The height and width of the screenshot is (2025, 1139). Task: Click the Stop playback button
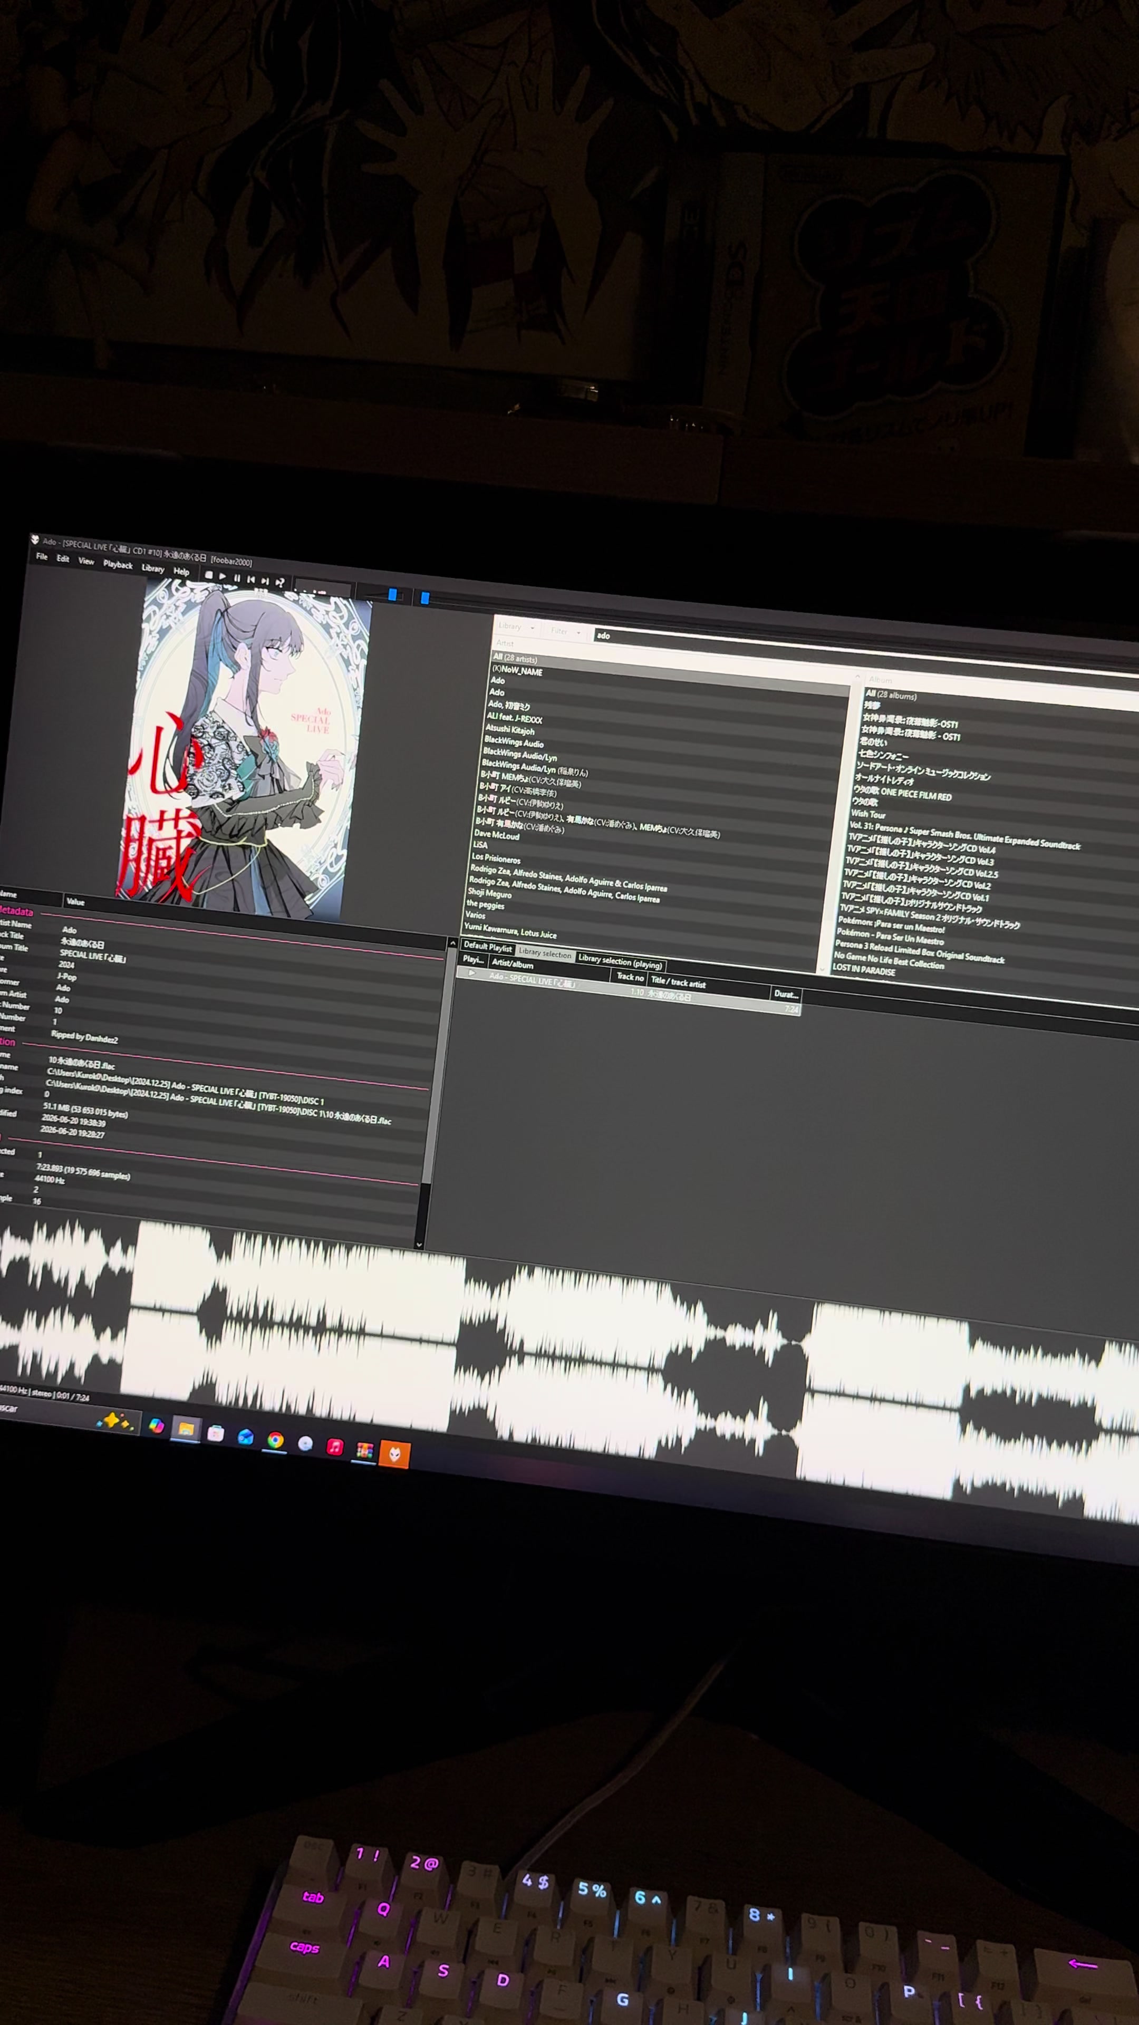click(x=208, y=575)
